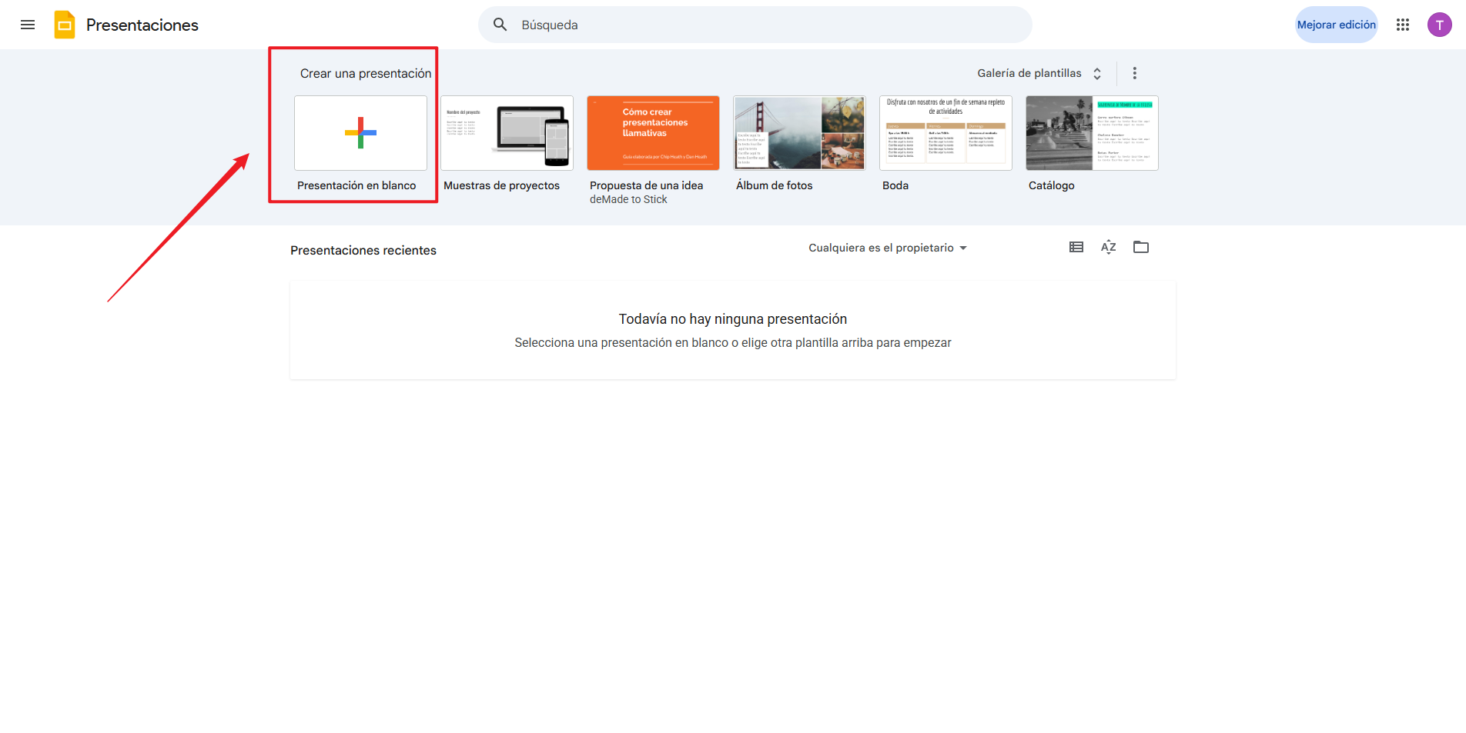Screen dimensions: 1466x733
Task: Open the file picker folder icon
Action: [1141, 247]
